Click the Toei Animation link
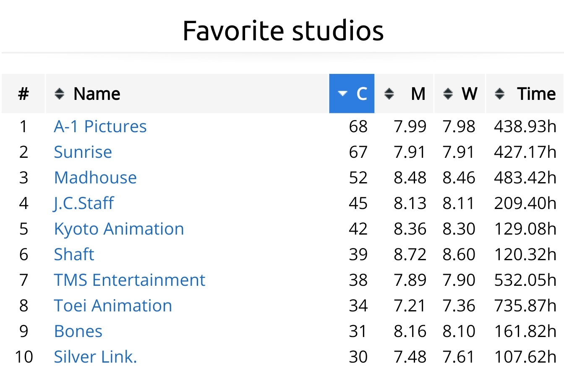 113,306
